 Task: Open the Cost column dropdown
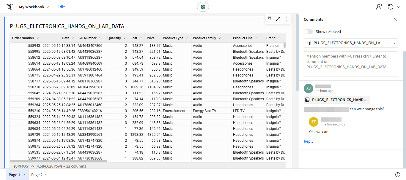click(141, 38)
